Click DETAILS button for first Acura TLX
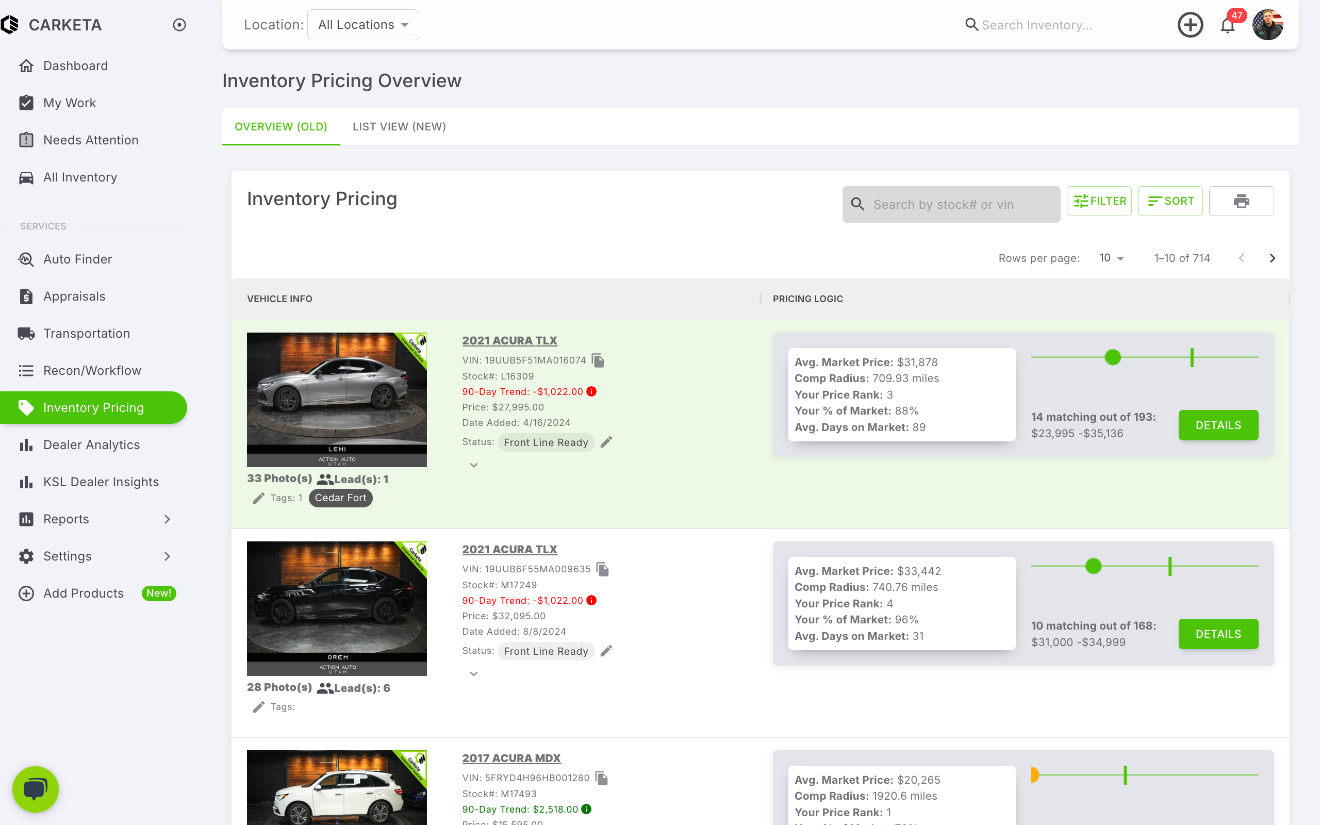1320x825 pixels. [x=1217, y=425]
